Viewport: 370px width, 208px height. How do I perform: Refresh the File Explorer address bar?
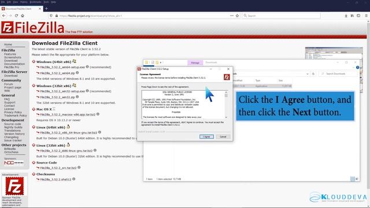(x=313, y=74)
